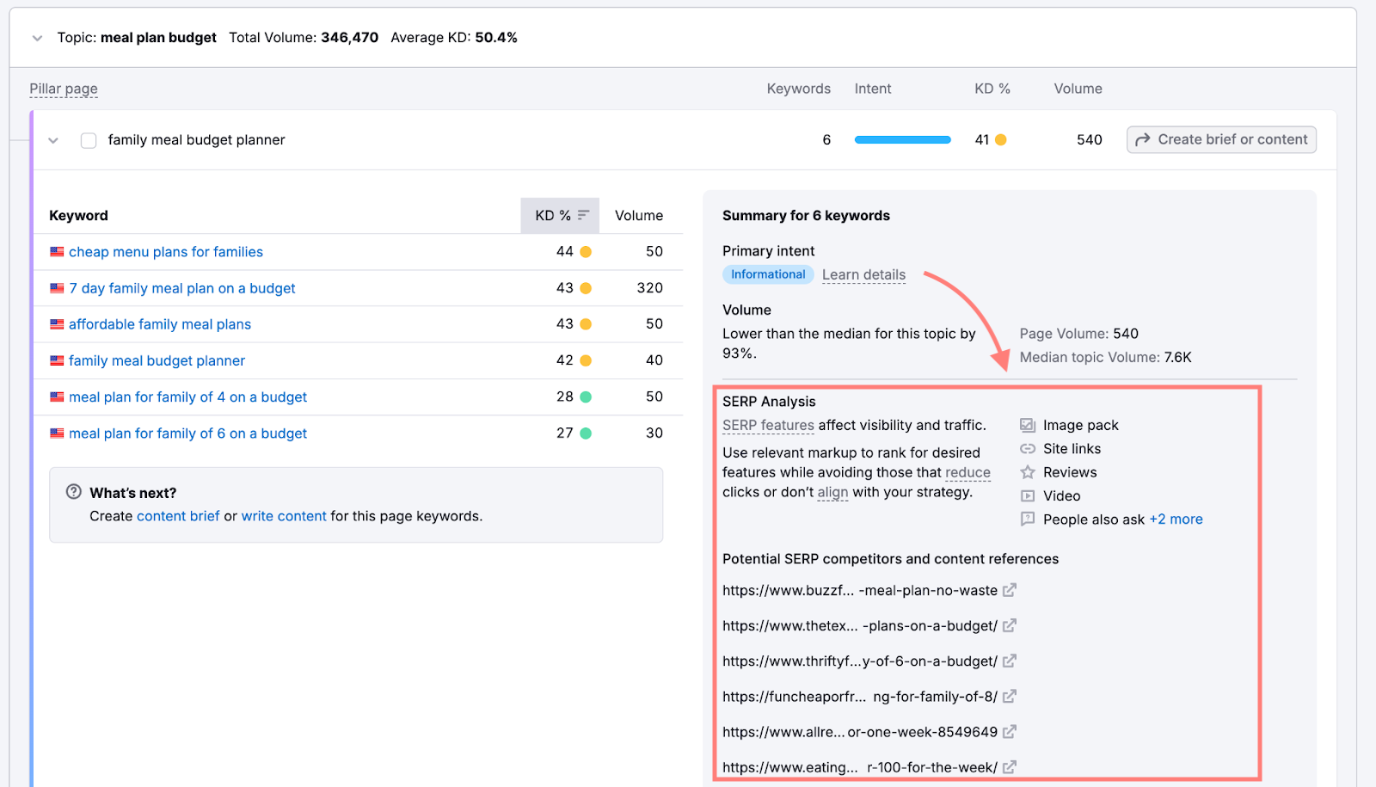The height and width of the screenshot is (787, 1376).
Task: Click the content brief link under What's next
Action: tap(177, 515)
